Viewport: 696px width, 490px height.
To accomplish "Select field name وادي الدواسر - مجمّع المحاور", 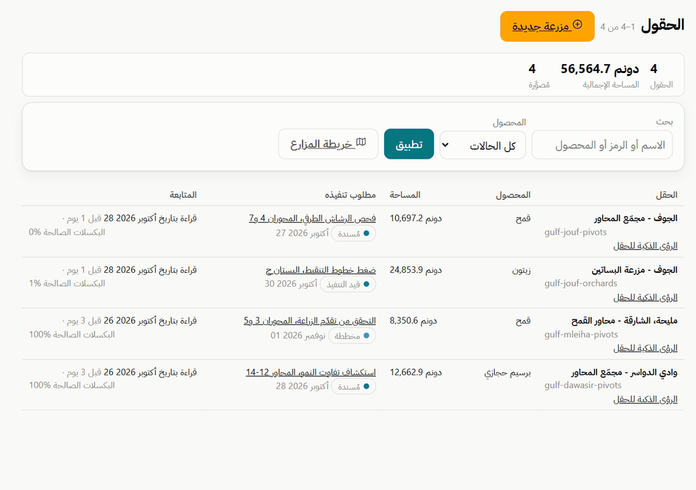I will point(624,372).
